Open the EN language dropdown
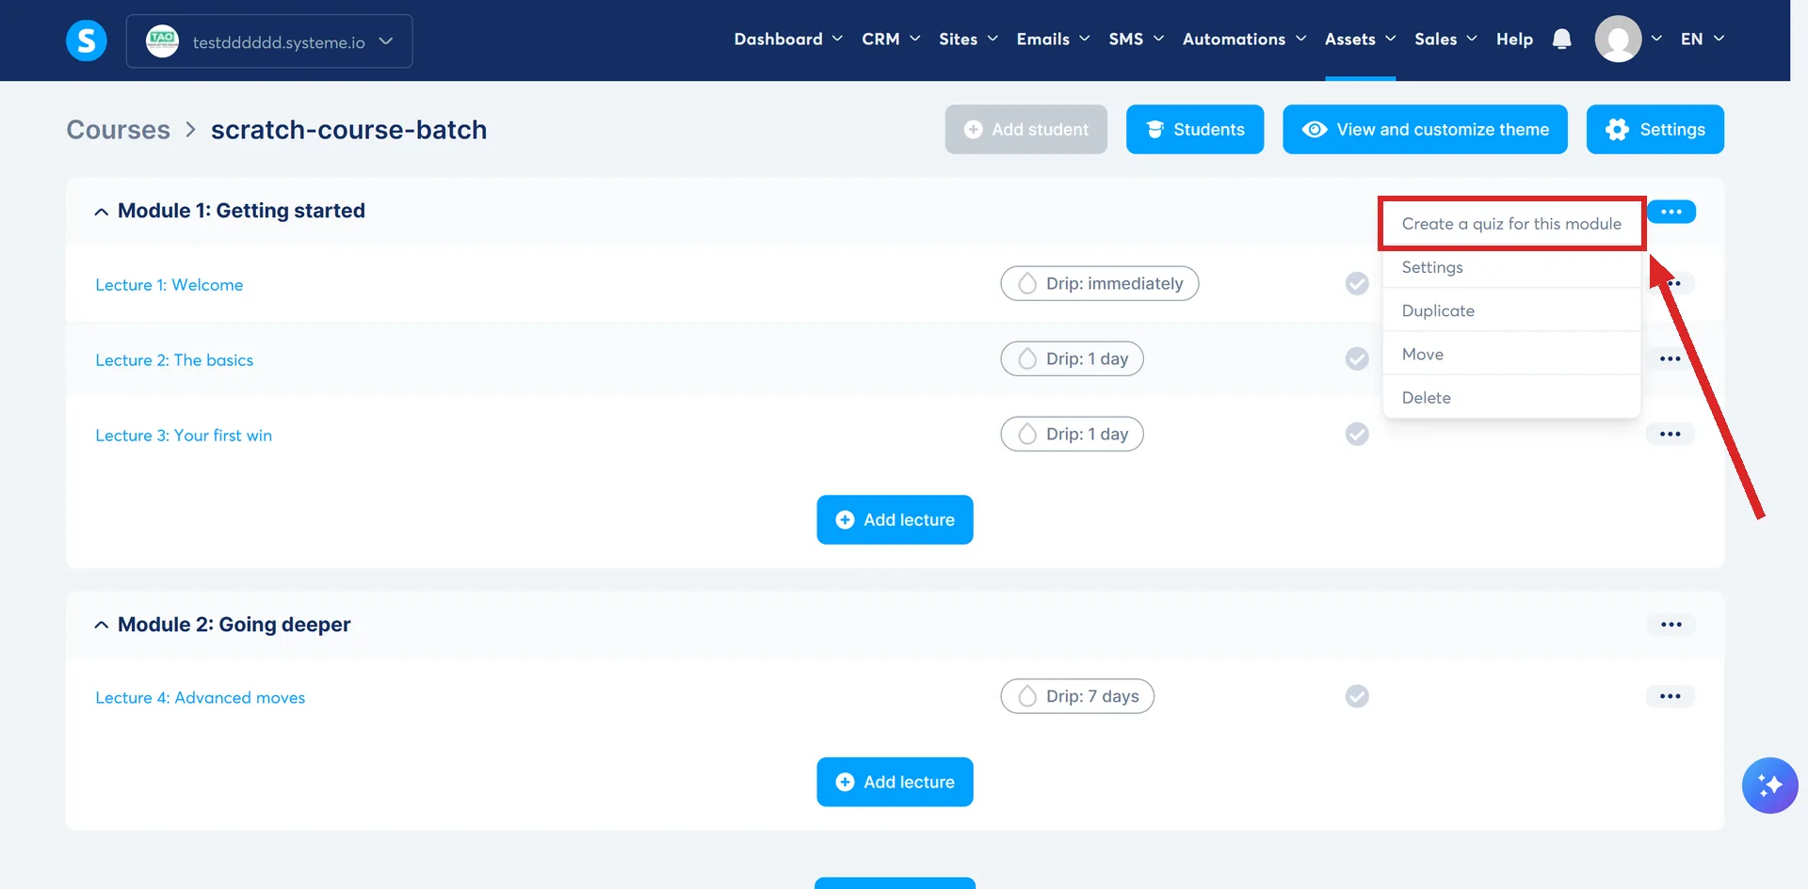This screenshot has width=1808, height=889. (x=1703, y=39)
